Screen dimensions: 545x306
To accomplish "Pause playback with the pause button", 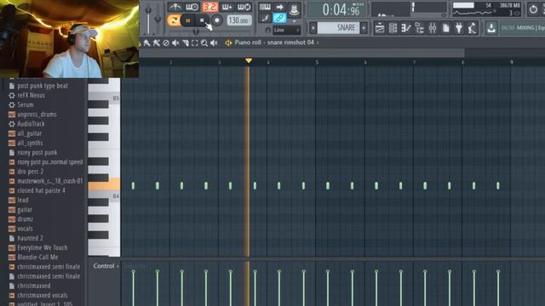I will [x=188, y=20].
